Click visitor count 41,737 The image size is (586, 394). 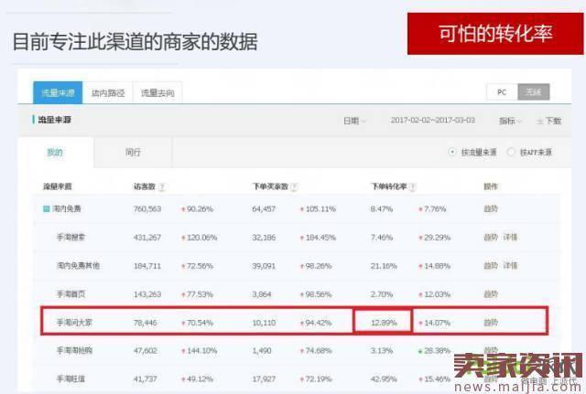145,379
